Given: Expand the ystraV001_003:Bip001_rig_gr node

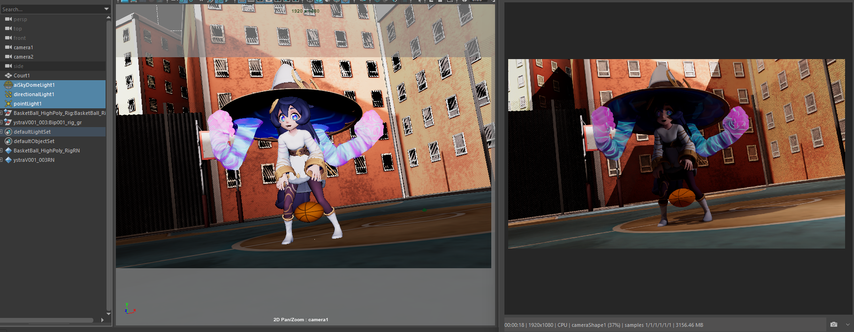Looking at the screenshot, I should tap(1, 122).
